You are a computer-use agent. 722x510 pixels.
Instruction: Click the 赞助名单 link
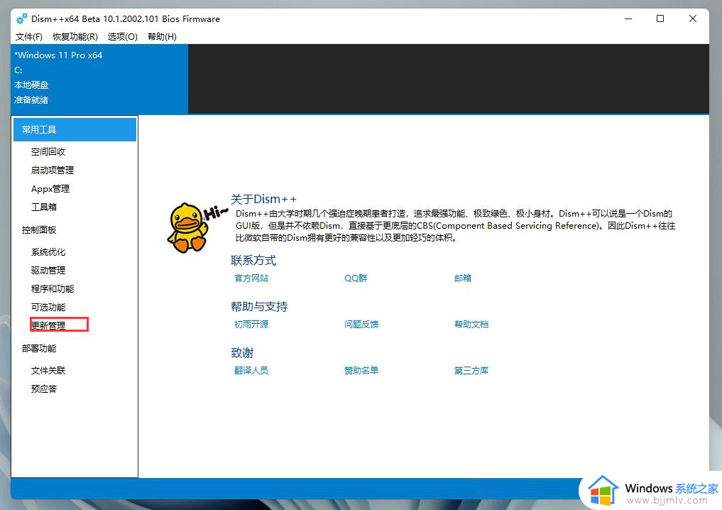click(361, 370)
